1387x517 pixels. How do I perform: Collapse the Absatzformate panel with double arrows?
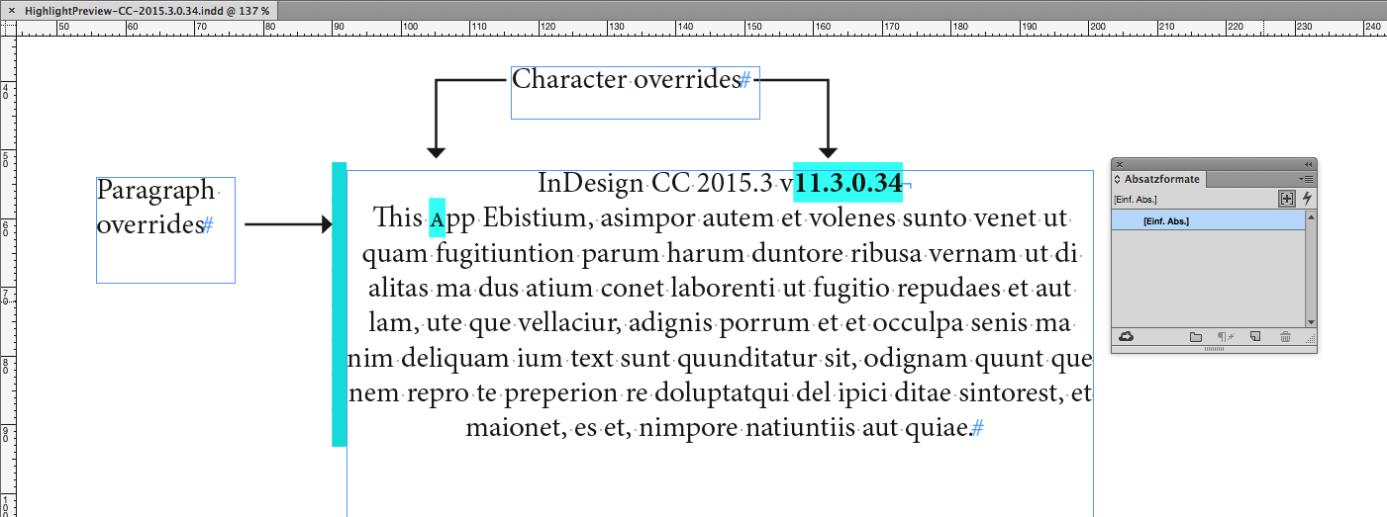(1308, 164)
